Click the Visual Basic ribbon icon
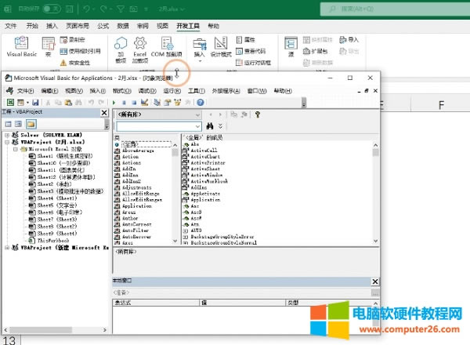This screenshot has width=470, height=345. [21, 48]
